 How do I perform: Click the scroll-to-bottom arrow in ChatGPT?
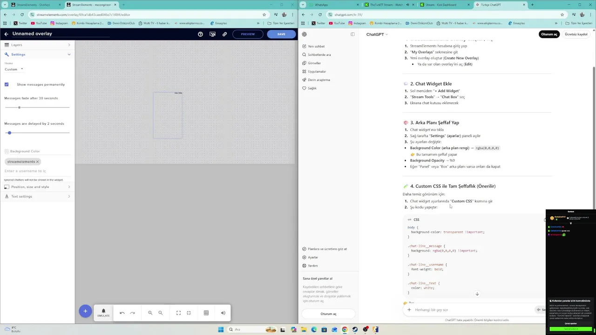coord(477,294)
